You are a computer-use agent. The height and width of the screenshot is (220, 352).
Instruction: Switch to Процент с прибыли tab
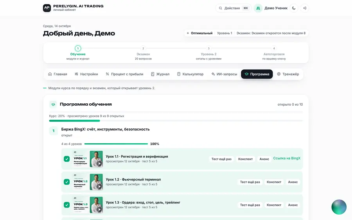pos(125,74)
